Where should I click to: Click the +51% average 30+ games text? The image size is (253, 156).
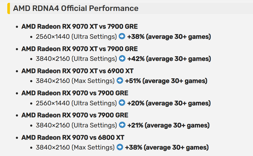(x=166, y=81)
